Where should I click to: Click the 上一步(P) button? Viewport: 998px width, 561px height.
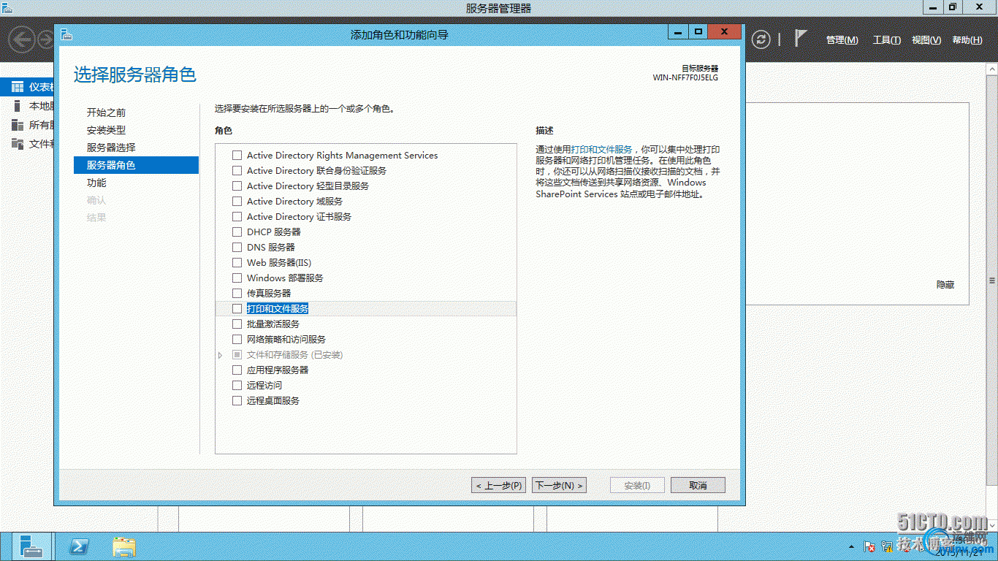[x=499, y=485]
